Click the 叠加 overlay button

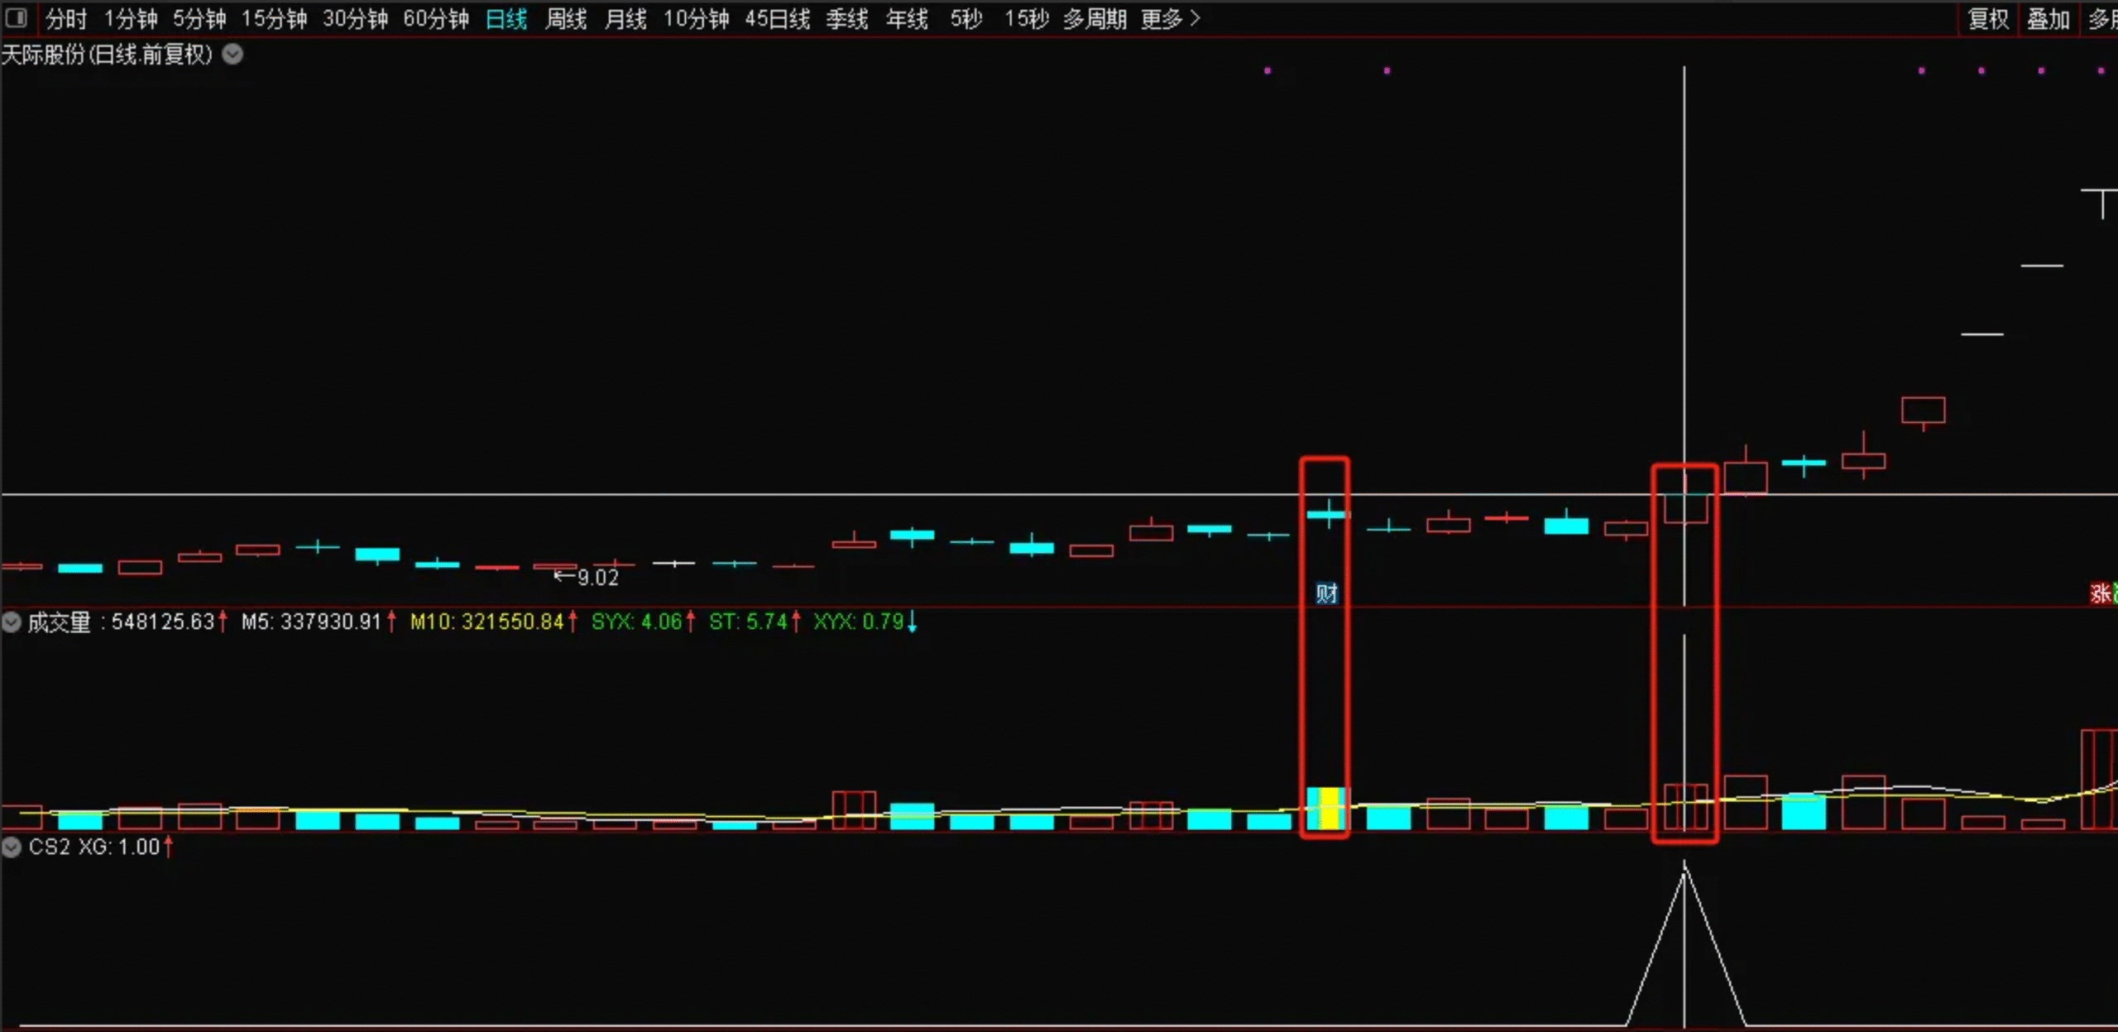pos(2048,18)
